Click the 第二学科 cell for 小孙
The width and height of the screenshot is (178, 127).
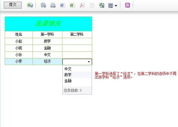pos(77,55)
